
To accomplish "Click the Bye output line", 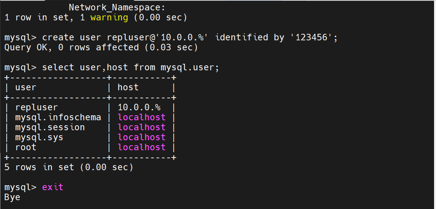I will click(x=12, y=197).
